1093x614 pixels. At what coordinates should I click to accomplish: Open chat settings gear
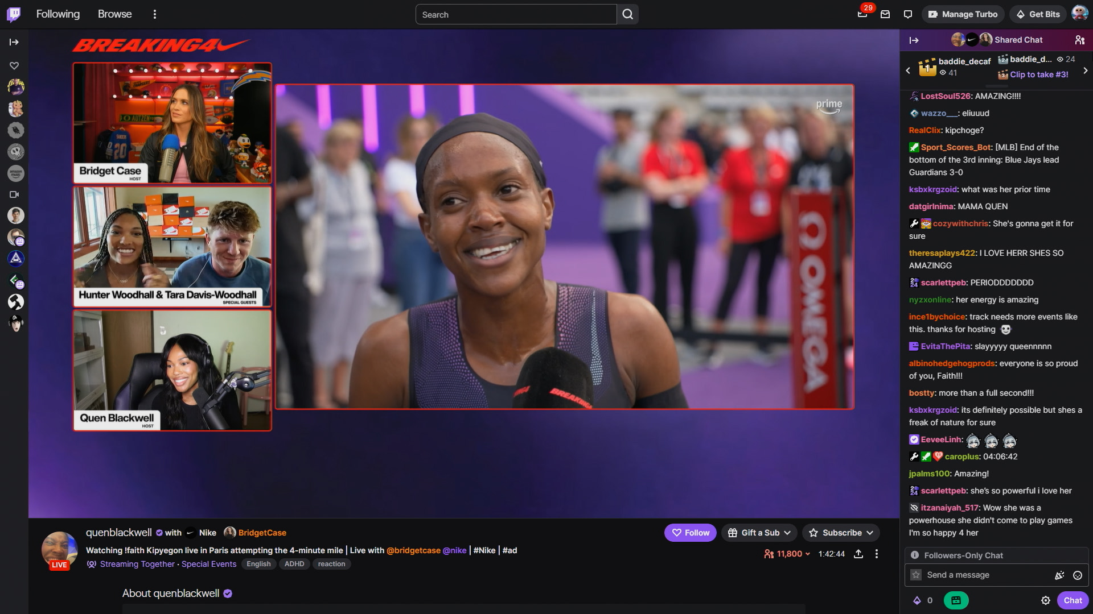[1045, 600]
